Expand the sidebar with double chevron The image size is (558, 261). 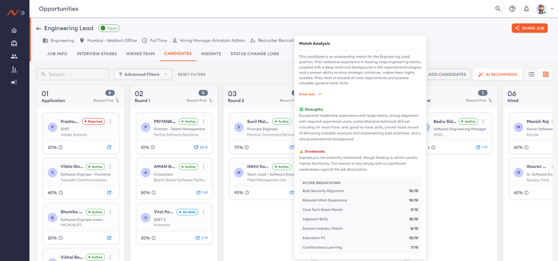pos(23,13)
